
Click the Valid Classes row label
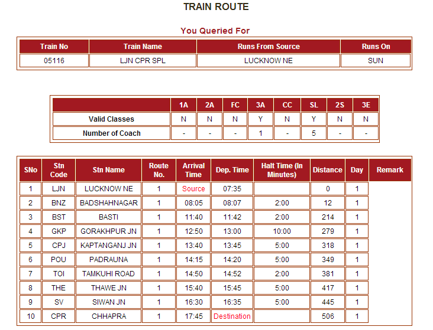(111, 119)
